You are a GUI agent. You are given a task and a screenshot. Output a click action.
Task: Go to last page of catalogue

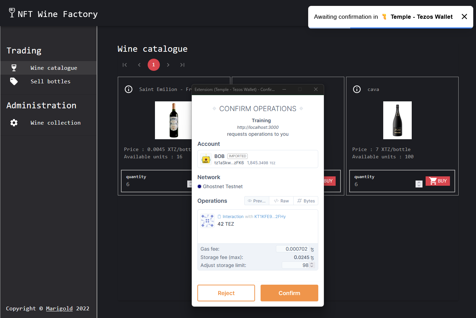(x=182, y=65)
